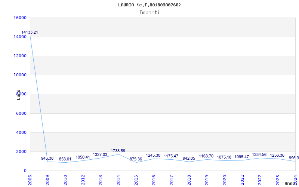
Task: Click the 2012 year axis label
Action: [x=83, y=180]
